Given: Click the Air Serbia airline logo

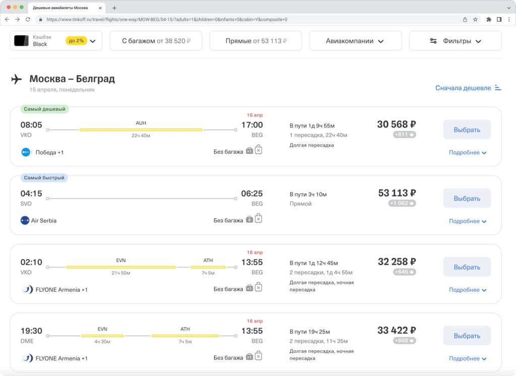Looking at the screenshot, I should 25,220.
